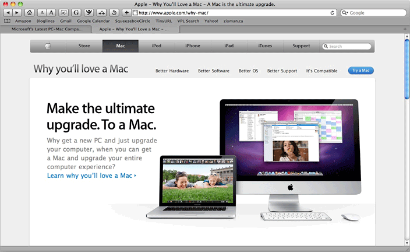Click the arrows toolbar icon
Screen dimensions: 410x252
(101, 13)
